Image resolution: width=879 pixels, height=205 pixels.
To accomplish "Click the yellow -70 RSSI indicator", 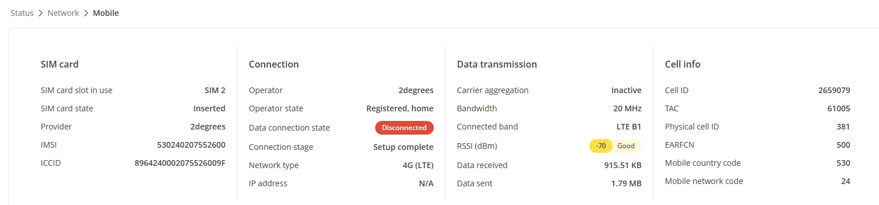I will coord(601,146).
